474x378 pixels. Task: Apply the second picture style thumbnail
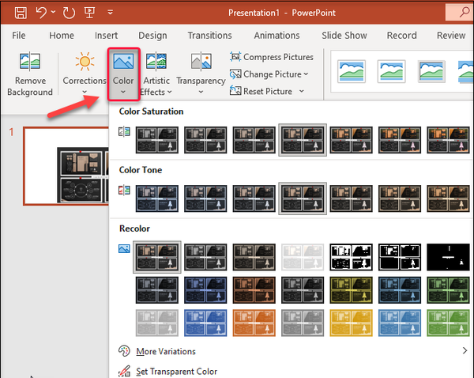392,72
